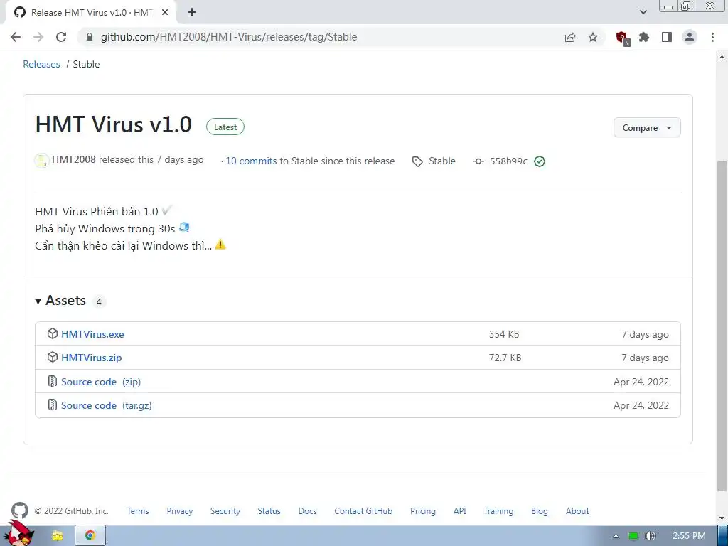
Task: Click the share page icon in address bar
Action: point(570,37)
